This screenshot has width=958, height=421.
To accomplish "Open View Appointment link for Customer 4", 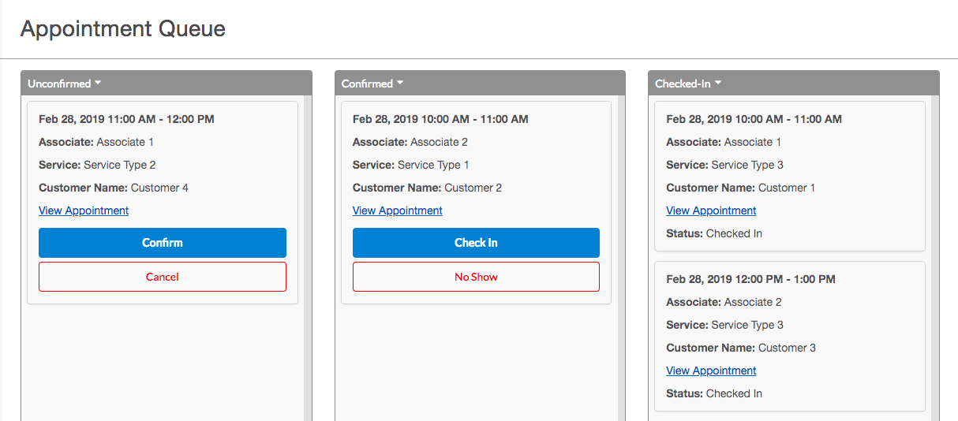I will (x=84, y=210).
